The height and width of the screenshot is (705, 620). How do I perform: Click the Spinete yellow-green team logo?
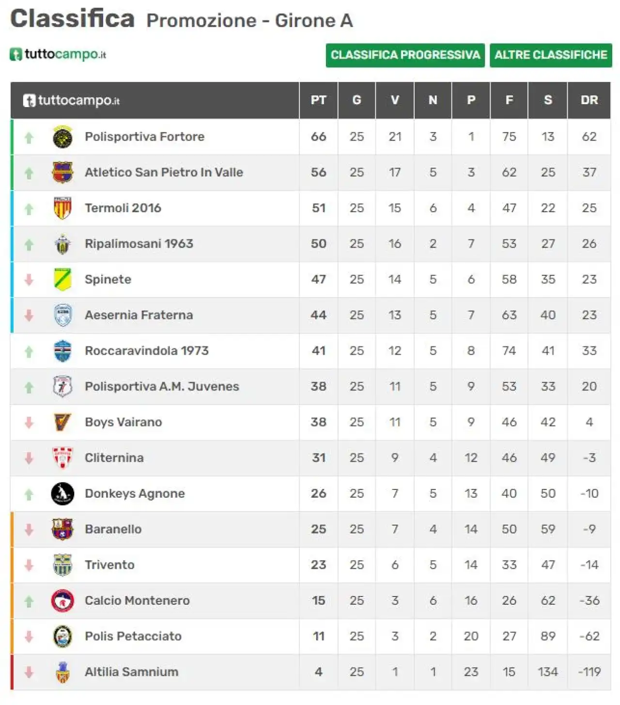click(x=62, y=280)
